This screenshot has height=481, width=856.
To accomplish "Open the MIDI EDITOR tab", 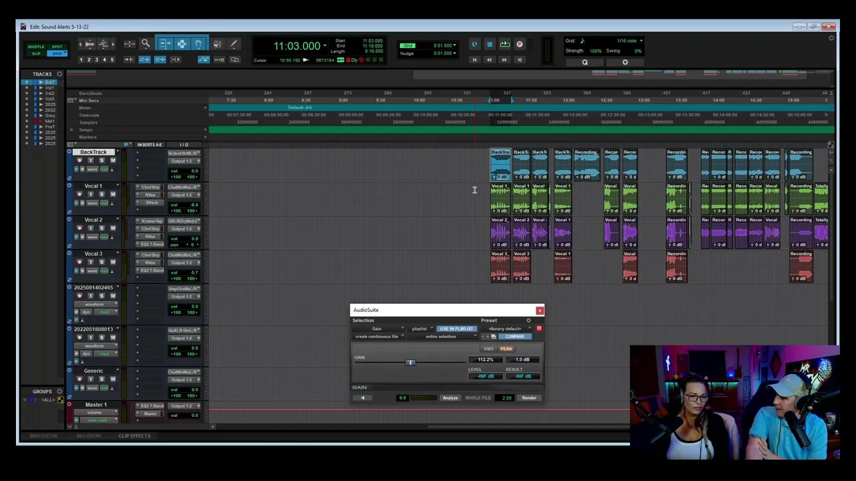I will pos(43,436).
